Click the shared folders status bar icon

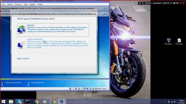(x=82, y=89)
